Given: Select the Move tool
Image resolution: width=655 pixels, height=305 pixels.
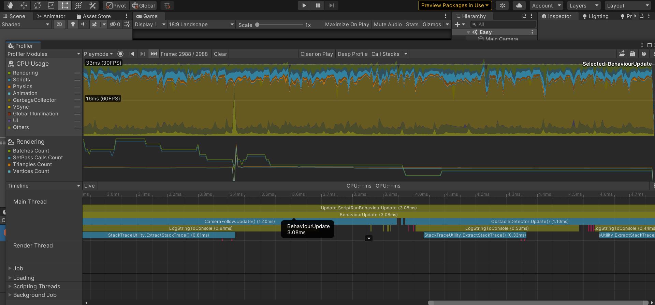Looking at the screenshot, I should [x=24, y=5].
